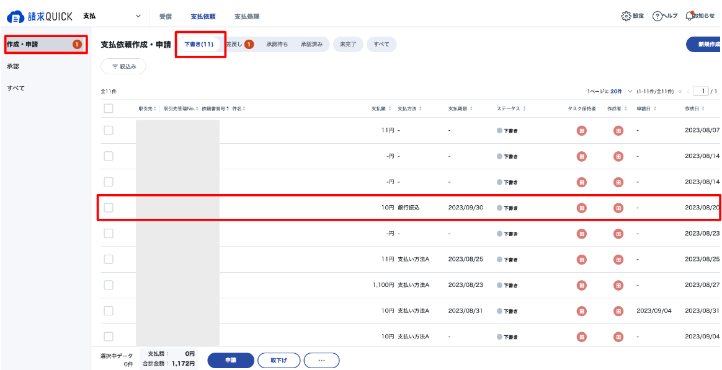Click task holder avatar in 2023/08/07 row
The width and height of the screenshot is (722, 370).
[582, 131]
